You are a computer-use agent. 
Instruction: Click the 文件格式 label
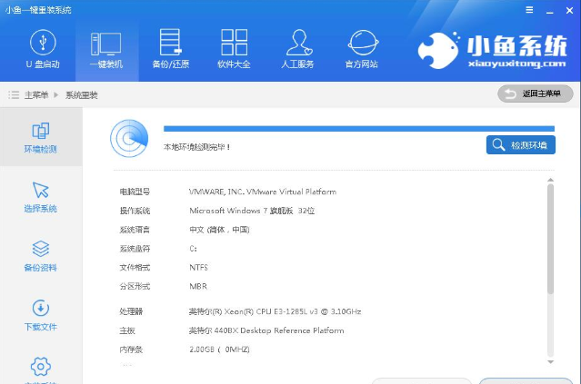(x=135, y=268)
